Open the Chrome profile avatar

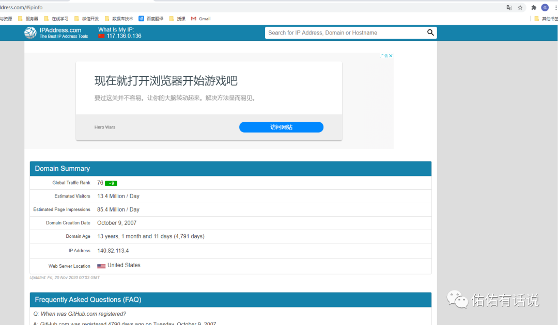coord(545,7)
